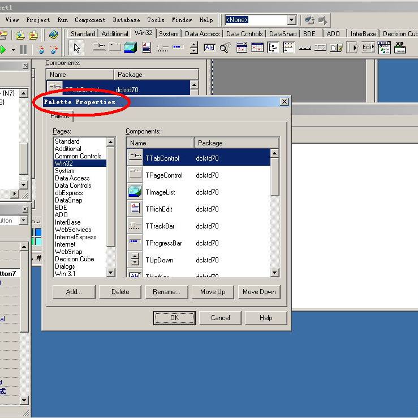Image resolution: width=418 pixels, height=418 pixels.
Task: Choose the TRichEdit component icon in the toolbar
Action: pyautogui.click(x=146, y=48)
